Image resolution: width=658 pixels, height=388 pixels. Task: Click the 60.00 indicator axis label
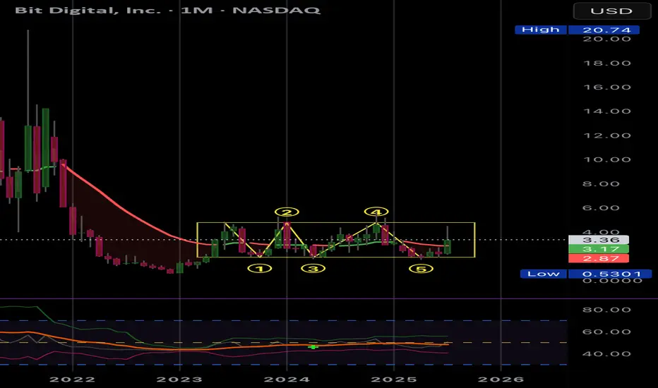606,332
